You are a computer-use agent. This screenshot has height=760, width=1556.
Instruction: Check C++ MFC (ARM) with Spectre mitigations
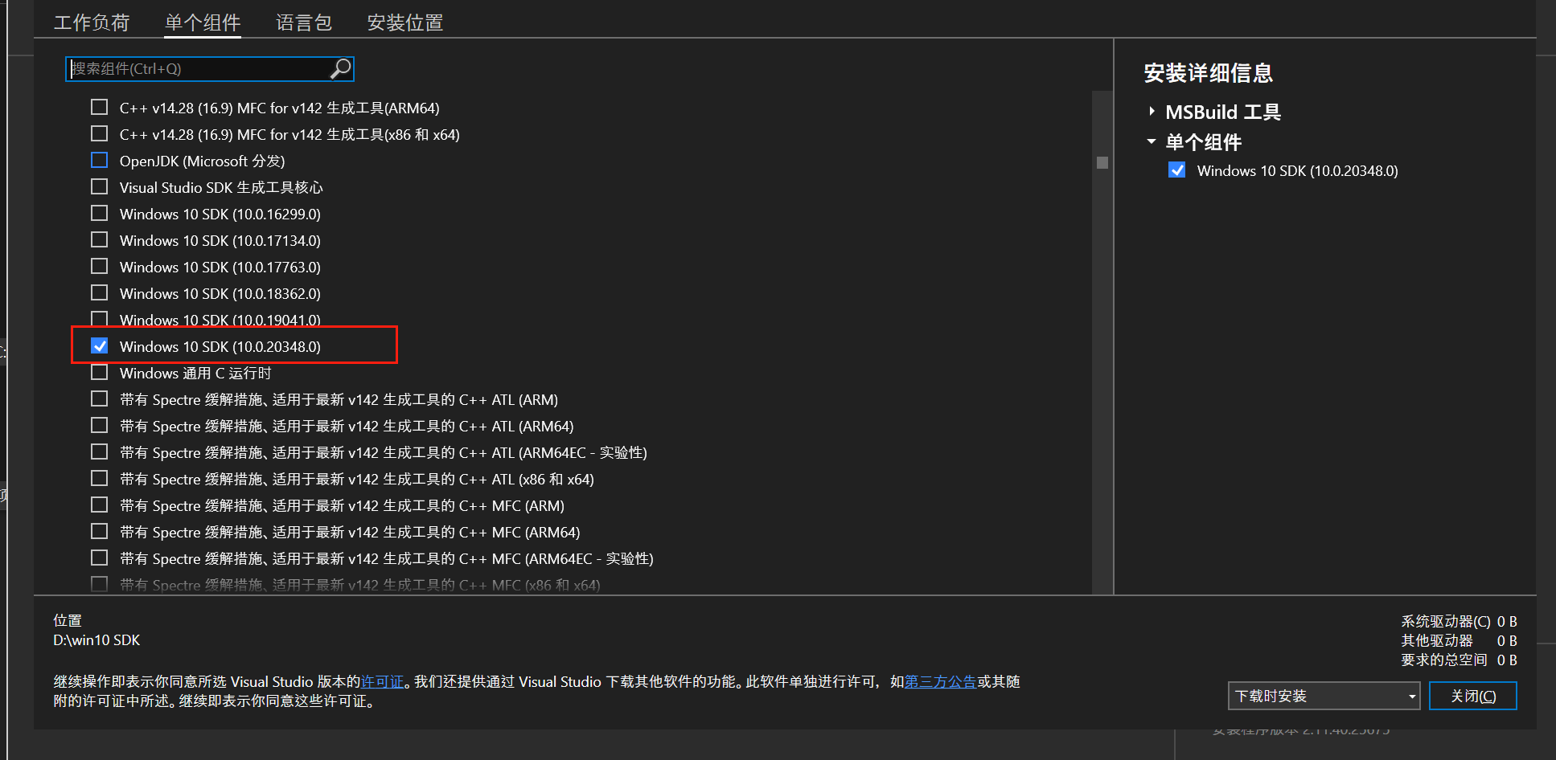99,505
